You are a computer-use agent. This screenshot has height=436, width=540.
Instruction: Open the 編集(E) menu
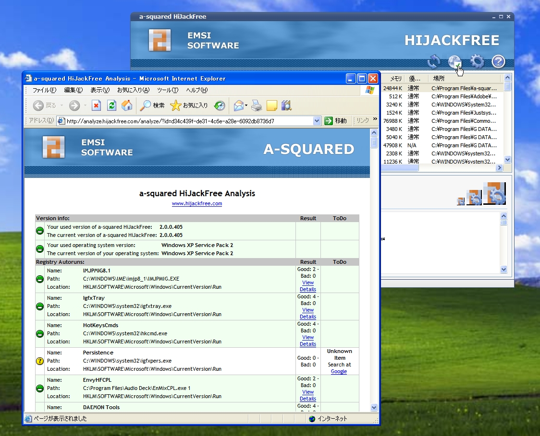click(74, 90)
